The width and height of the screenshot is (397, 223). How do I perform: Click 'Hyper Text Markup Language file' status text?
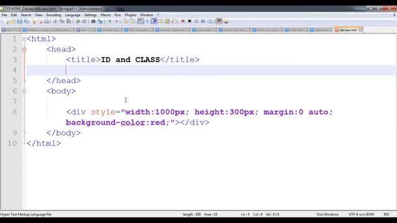(x=26, y=214)
